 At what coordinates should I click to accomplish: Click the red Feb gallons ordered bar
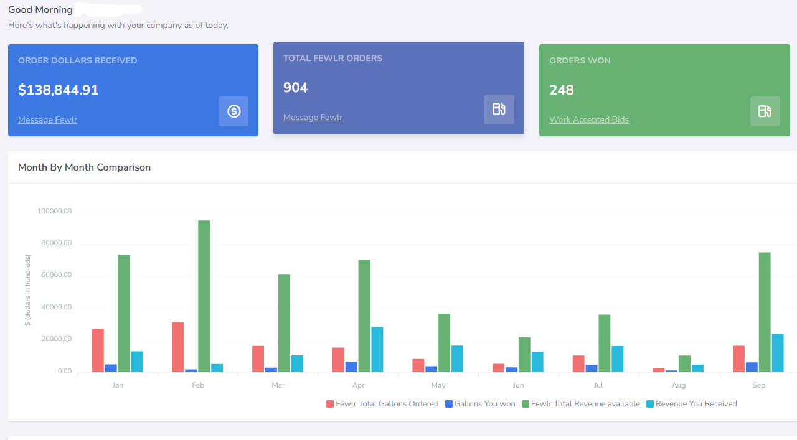click(178, 347)
